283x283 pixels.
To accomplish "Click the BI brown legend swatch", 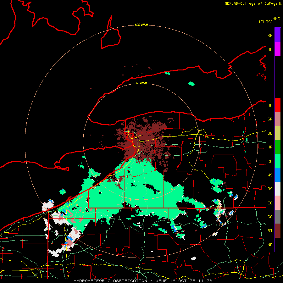I will coord(278,231).
